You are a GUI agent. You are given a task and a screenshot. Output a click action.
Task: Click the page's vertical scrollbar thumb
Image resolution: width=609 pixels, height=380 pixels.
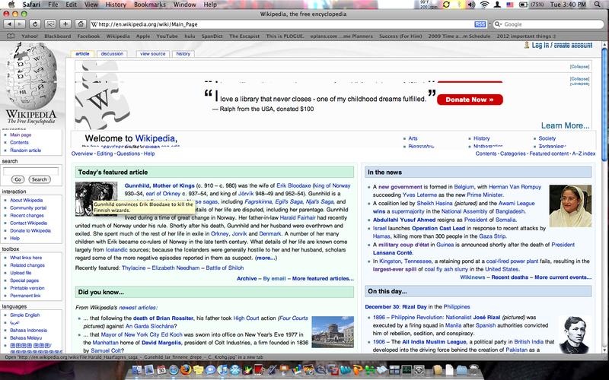point(605,105)
